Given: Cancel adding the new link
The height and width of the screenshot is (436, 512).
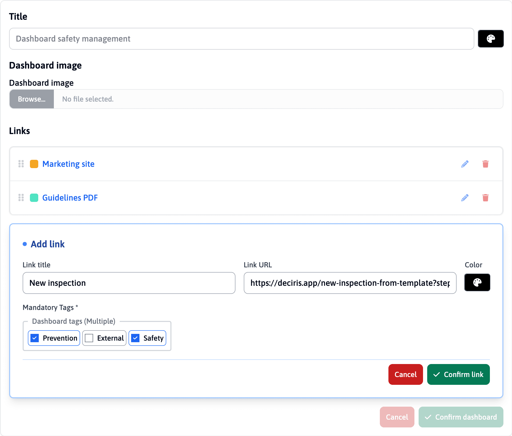Looking at the screenshot, I should point(405,374).
